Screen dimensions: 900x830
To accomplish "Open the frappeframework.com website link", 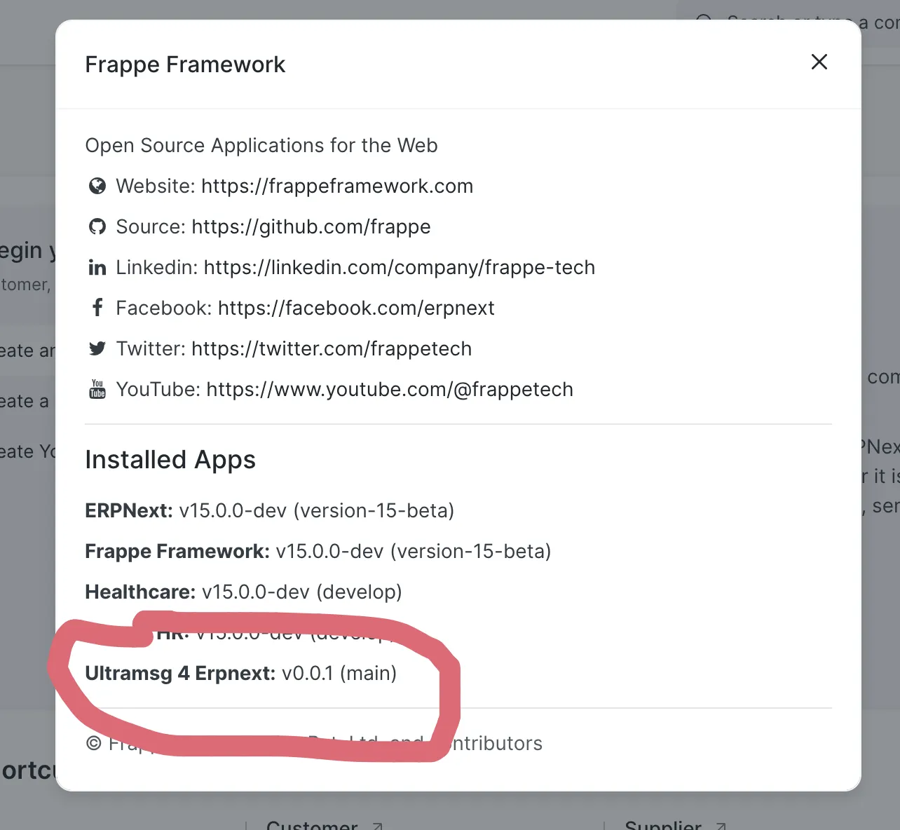I will coord(337,186).
